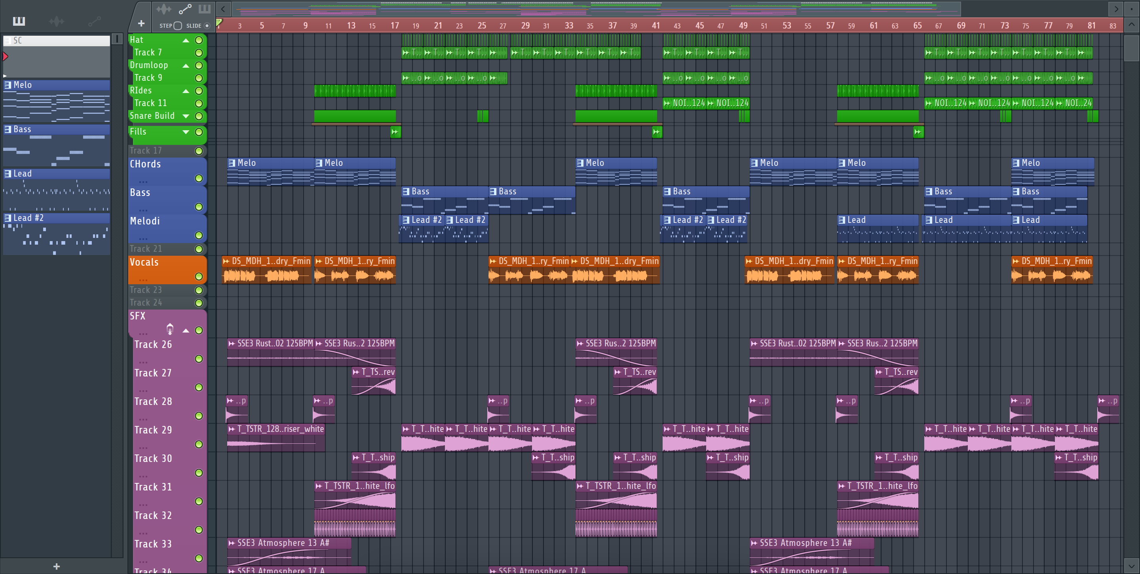Click the fill audio clip near bar 65
Image resolution: width=1140 pixels, height=574 pixels.
pyautogui.click(x=918, y=132)
